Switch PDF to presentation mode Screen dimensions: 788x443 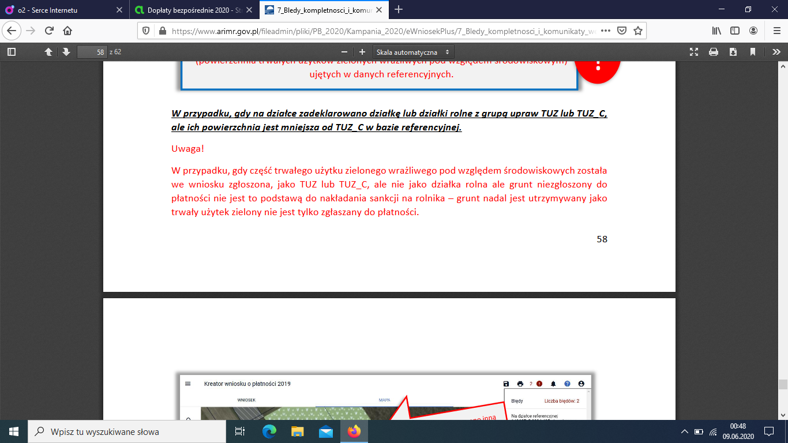coord(695,52)
